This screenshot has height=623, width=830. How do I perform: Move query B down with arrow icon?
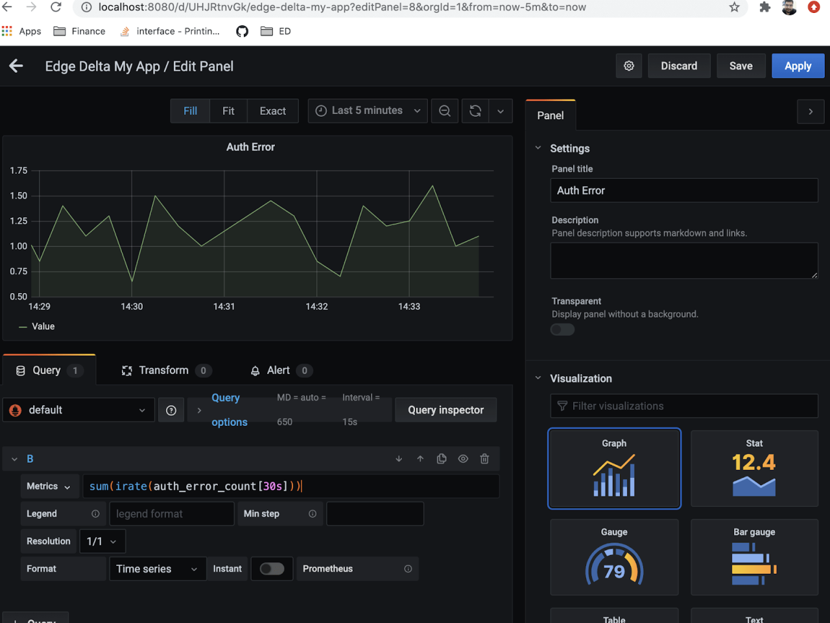(399, 459)
